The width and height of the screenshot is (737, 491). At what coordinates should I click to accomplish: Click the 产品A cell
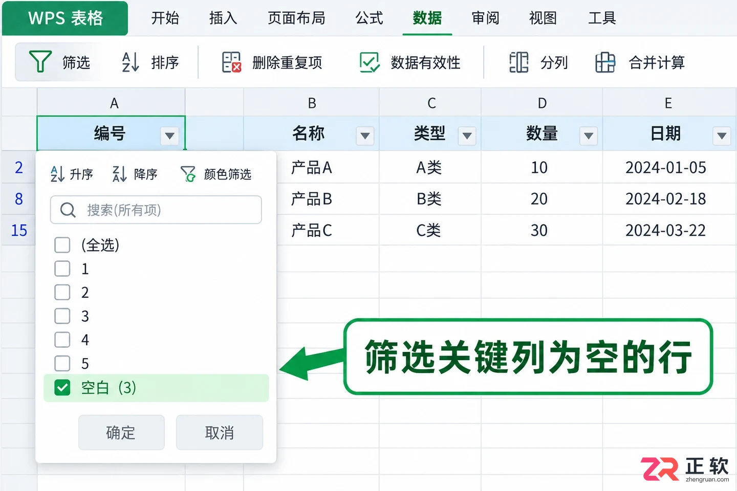coord(312,167)
